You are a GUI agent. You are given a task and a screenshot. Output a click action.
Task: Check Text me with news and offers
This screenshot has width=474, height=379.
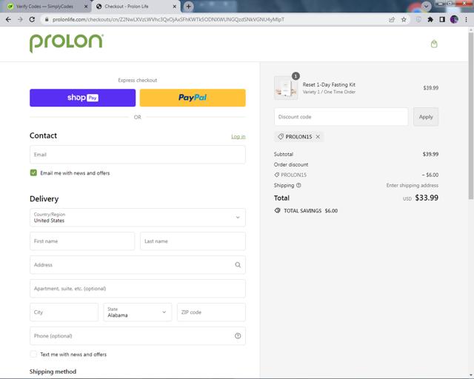coord(33,355)
